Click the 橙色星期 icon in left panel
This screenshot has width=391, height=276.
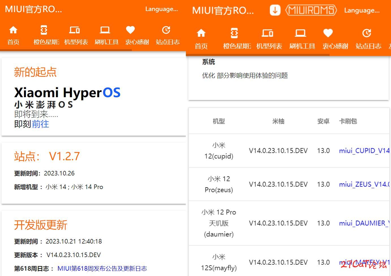tap(44, 30)
